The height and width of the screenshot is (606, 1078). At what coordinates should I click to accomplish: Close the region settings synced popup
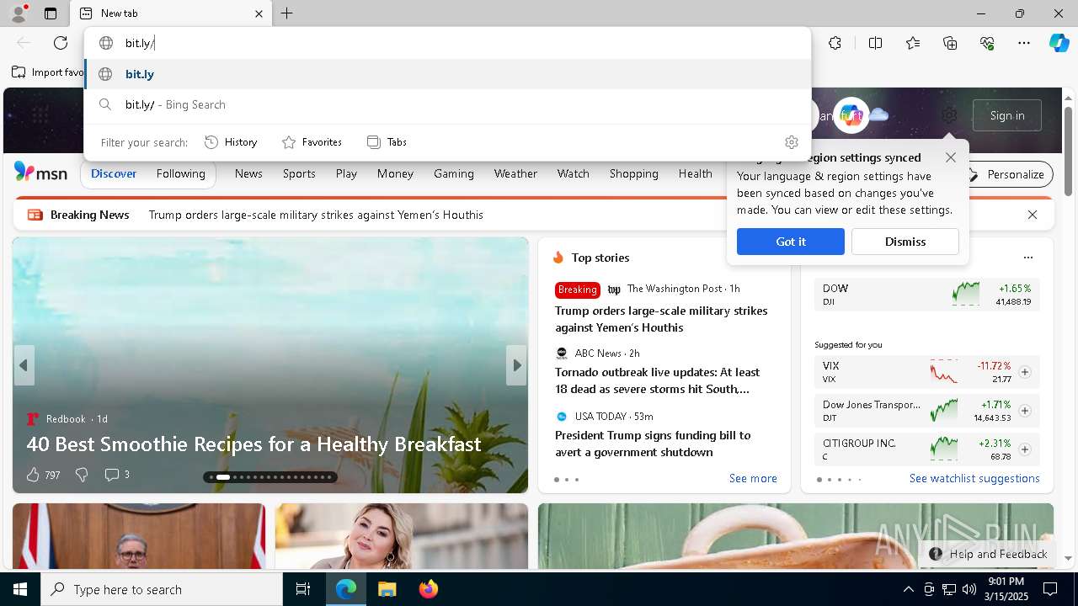(951, 157)
